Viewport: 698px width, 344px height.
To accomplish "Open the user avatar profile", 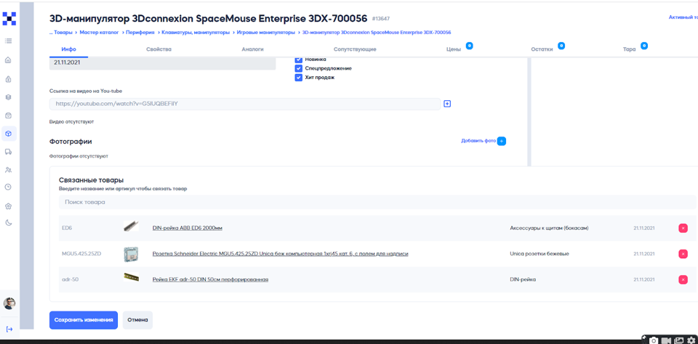I will (9, 303).
